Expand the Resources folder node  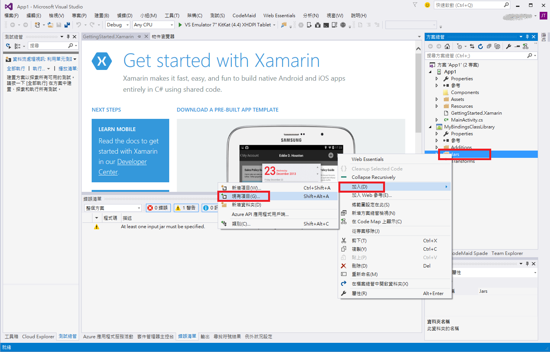pyautogui.click(x=437, y=106)
